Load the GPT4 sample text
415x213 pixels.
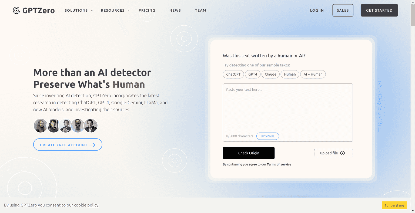253,74
